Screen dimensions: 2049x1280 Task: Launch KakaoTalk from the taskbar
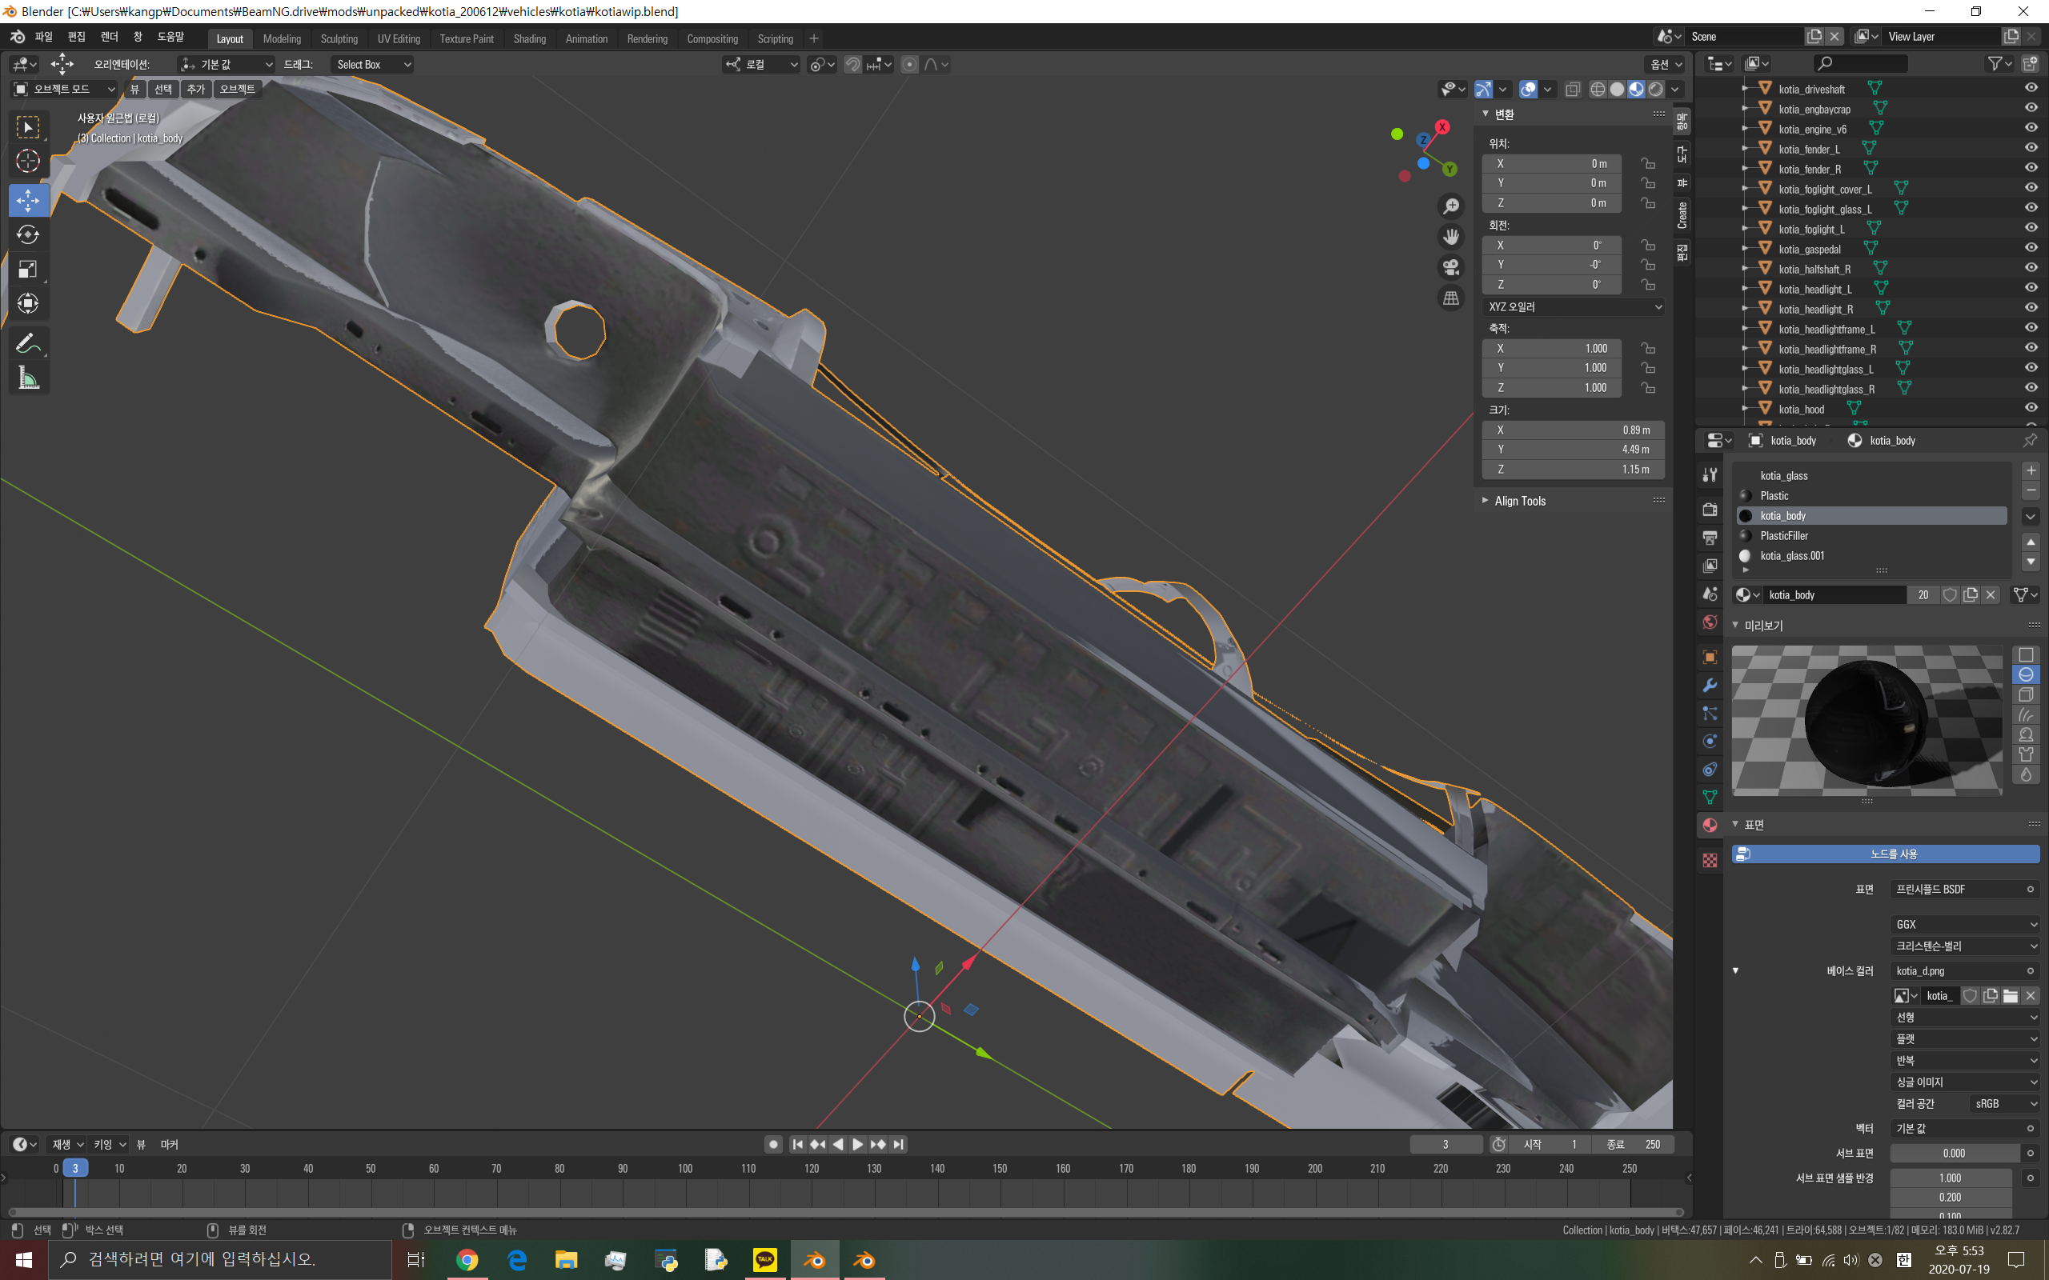[x=764, y=1260]
